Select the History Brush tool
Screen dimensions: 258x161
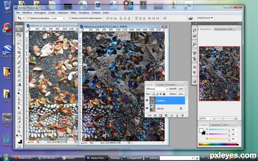(x=19, y=76)
